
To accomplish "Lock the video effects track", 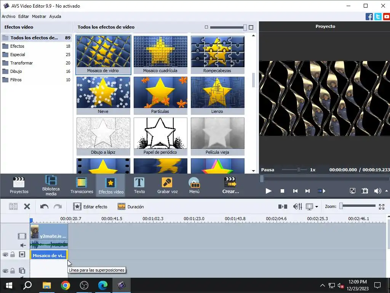I will point(13,254).
